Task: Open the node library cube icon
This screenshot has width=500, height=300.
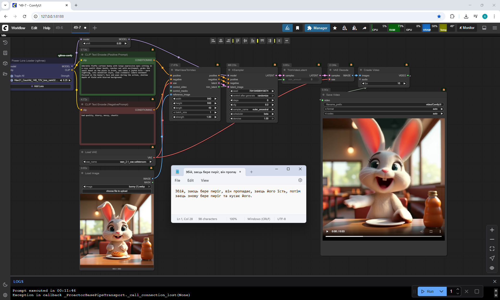Action: (5, 63)
